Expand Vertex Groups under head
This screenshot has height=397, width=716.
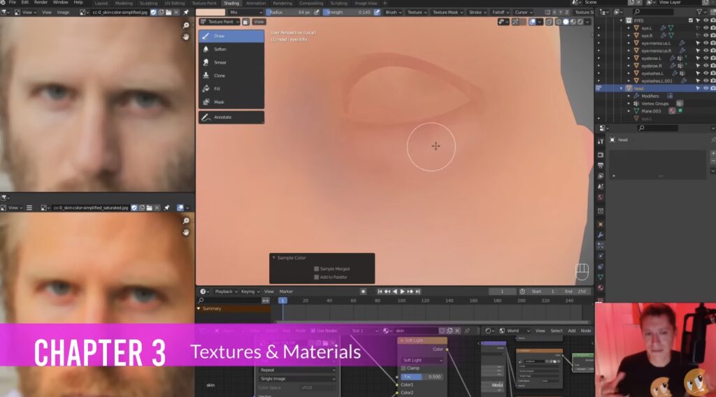(x=629, y=103)
